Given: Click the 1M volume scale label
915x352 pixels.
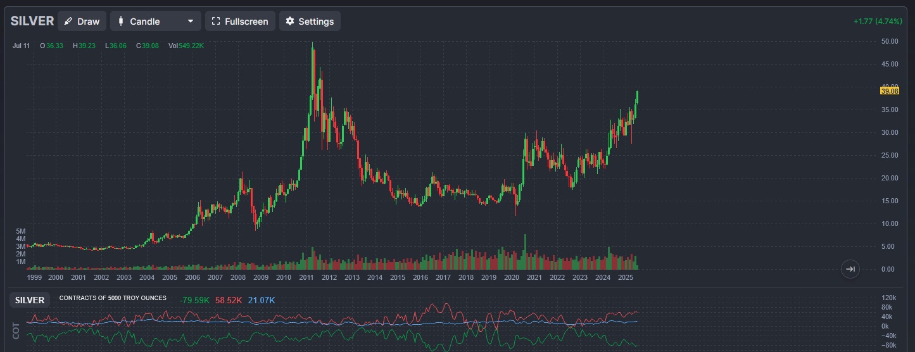Looking at the screenshot, I should coord(21,261).
